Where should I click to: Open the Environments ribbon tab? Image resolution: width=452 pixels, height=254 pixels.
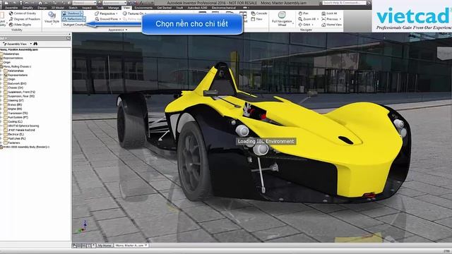(x=143, y=8)
